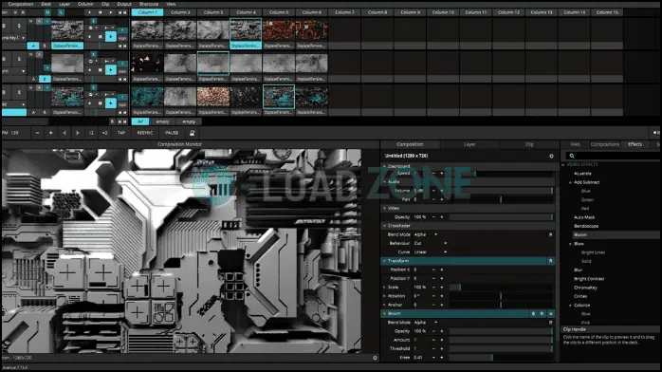
Task: Nudge BPM backward with the left arrow icon
Action: [x=64, y=133]
